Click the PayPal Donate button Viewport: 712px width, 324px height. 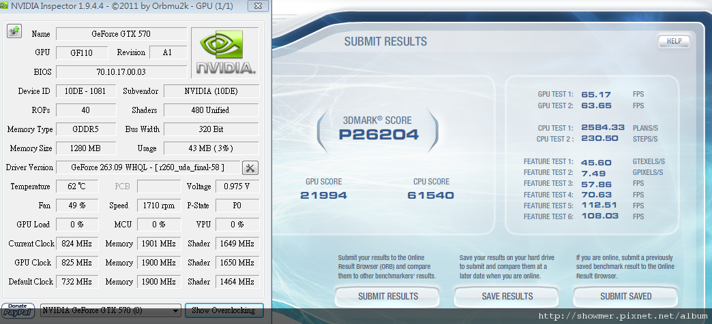18,310
